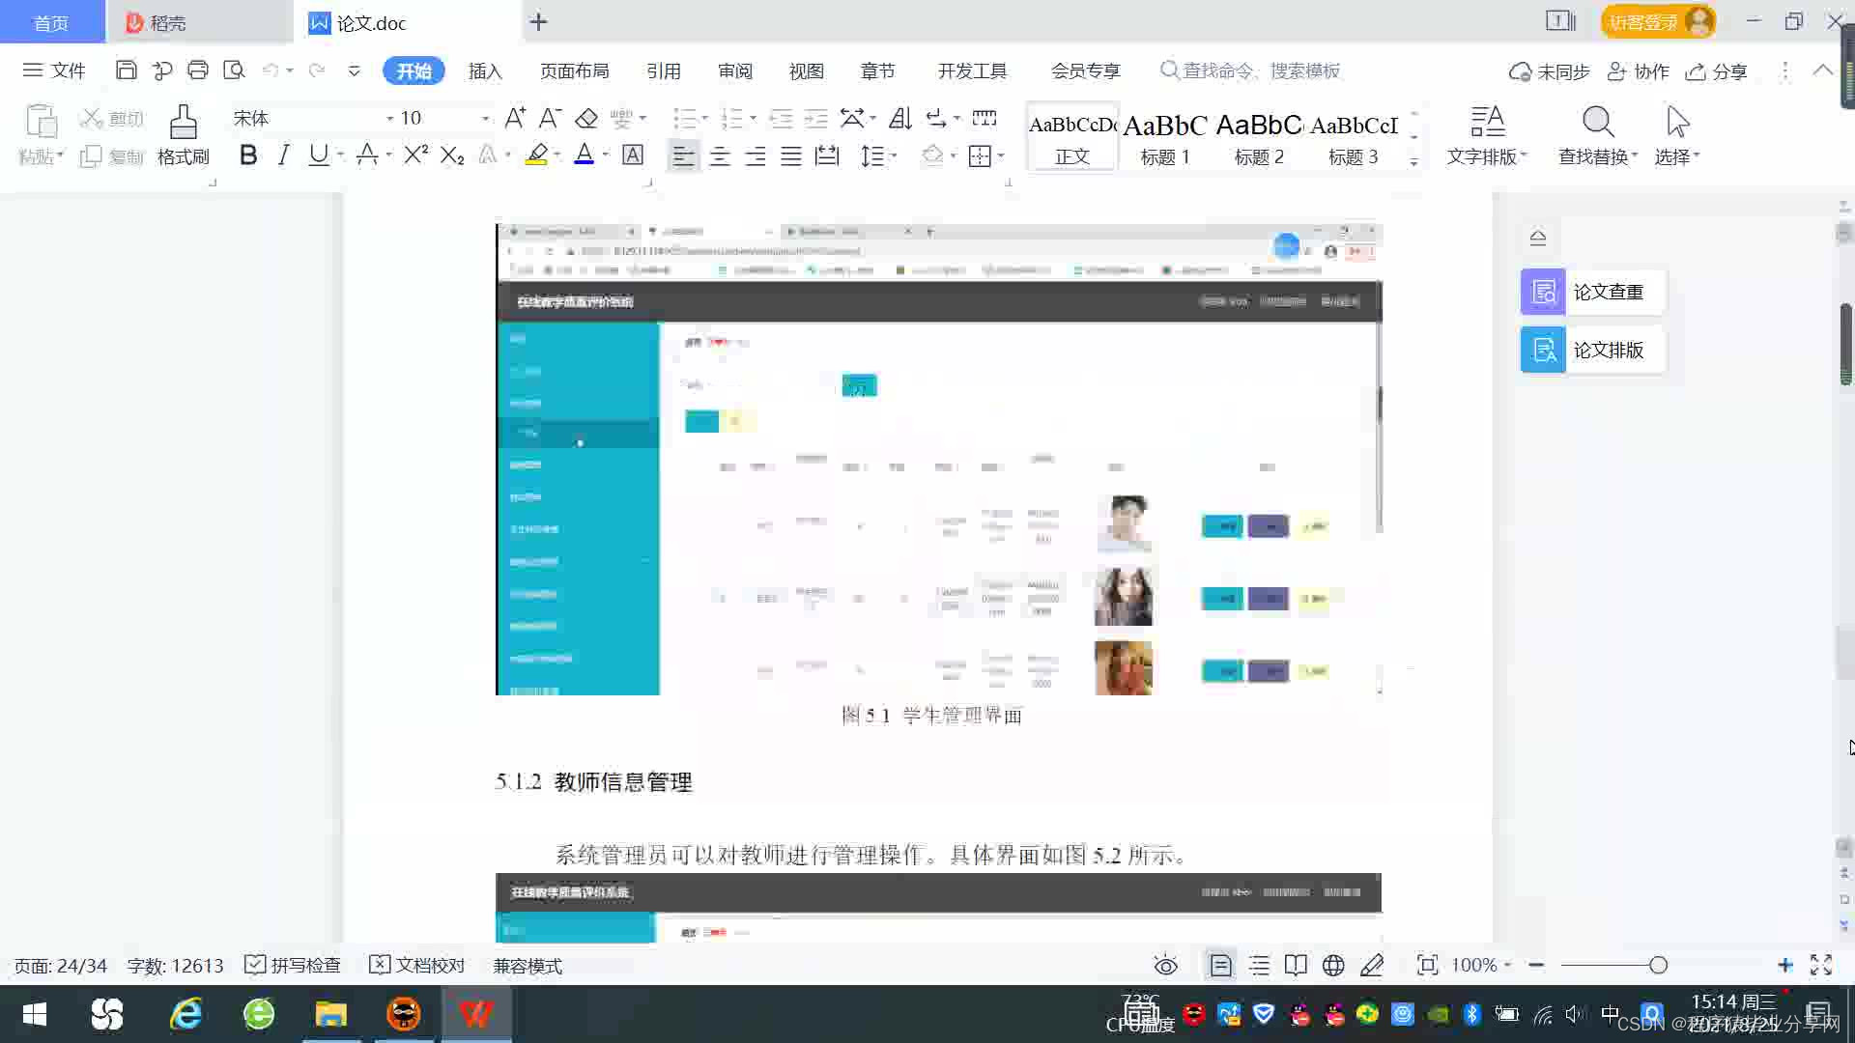Open the 插入 ribbon tab

coord(485,71)
